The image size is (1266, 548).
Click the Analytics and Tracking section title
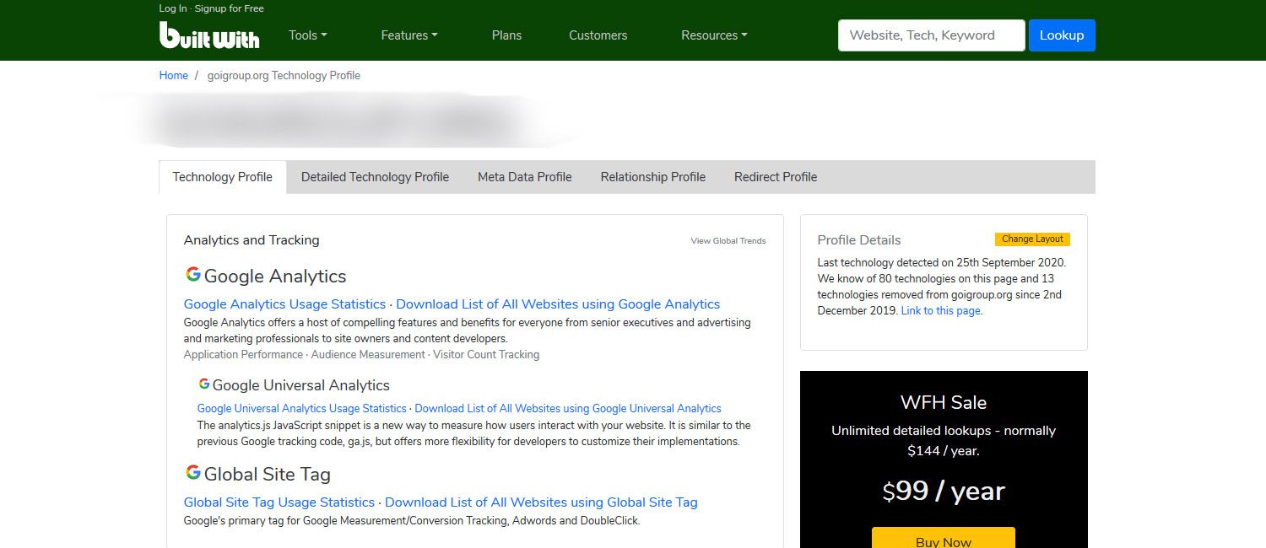pyautogui.click(x=252, y=240)
